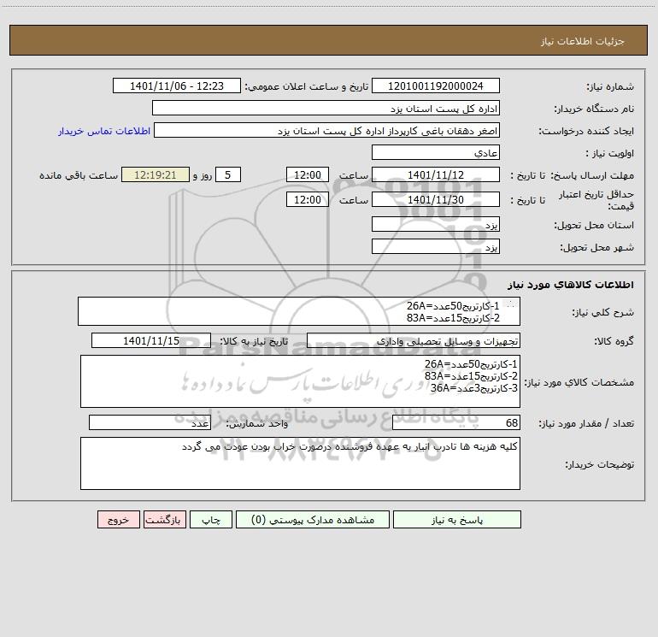658x637 pixels.
Task: Click the شرح کلی نیاز text area
Action: pyautogui.click(x=299, y=311)
